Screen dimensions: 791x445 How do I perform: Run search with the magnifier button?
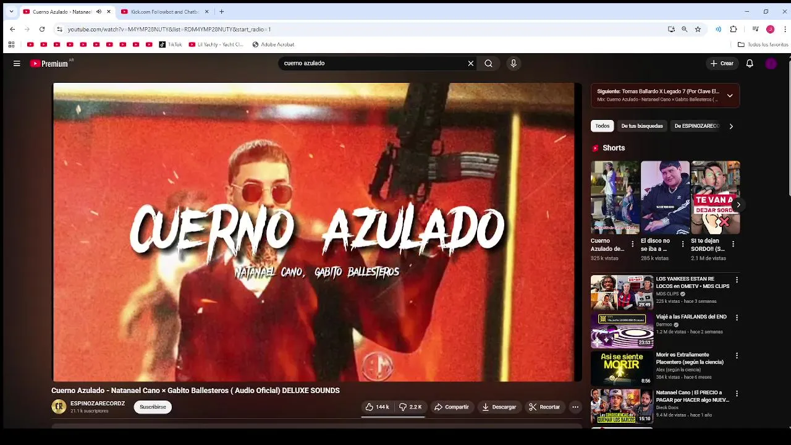(x=488, y=63)
